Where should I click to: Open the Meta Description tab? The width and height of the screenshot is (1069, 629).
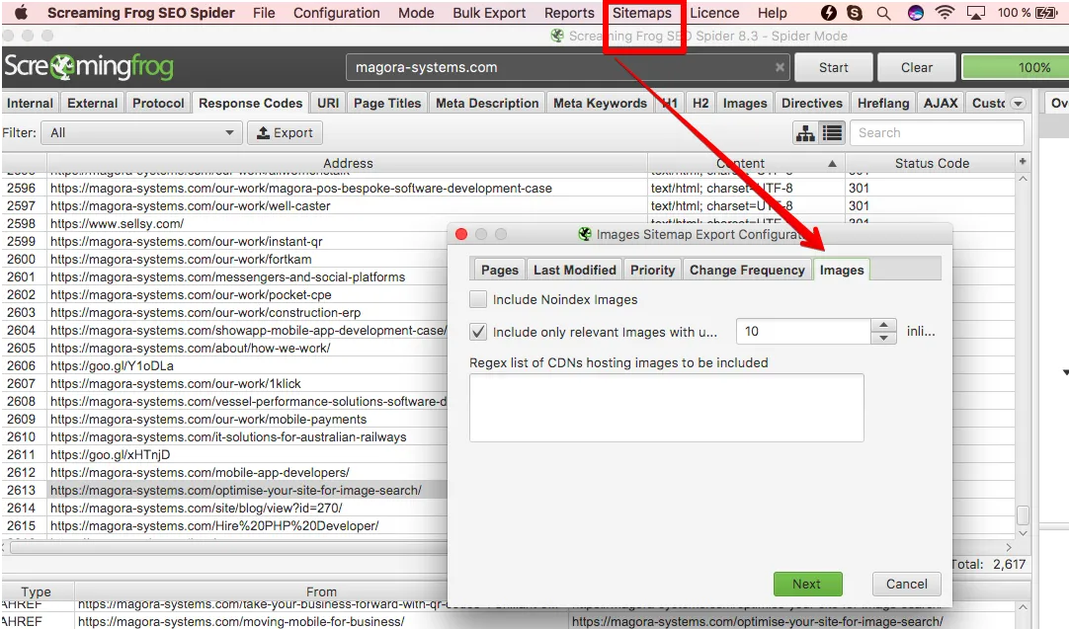coord(487,103)
